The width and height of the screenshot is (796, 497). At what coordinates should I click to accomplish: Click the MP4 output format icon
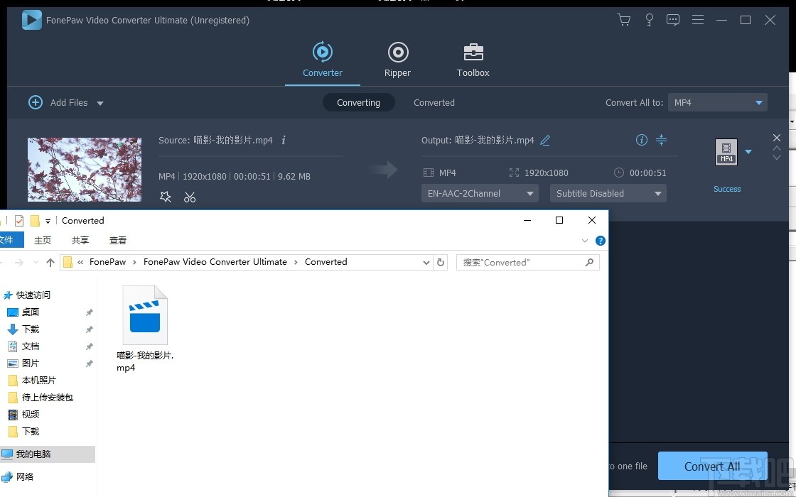726,151
